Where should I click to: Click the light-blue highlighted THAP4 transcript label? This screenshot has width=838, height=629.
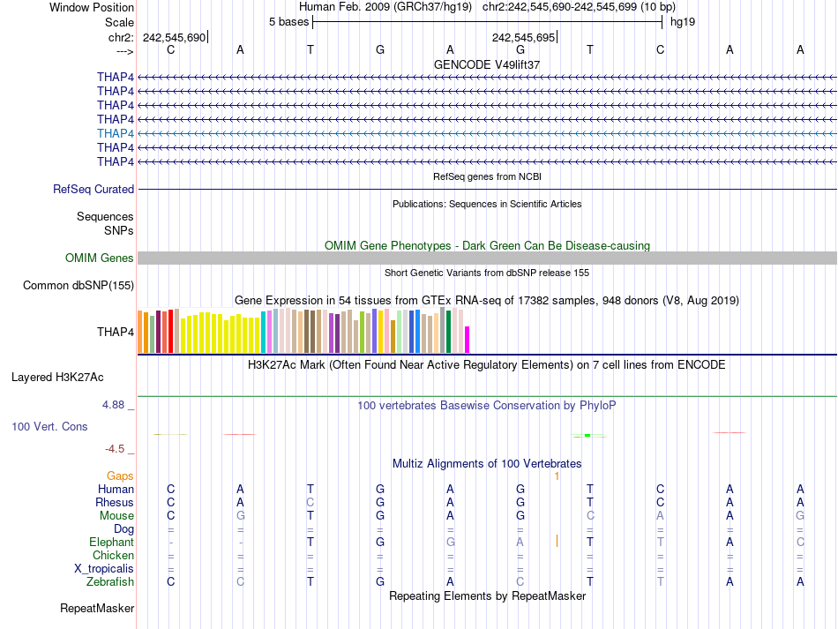[116, 133]
